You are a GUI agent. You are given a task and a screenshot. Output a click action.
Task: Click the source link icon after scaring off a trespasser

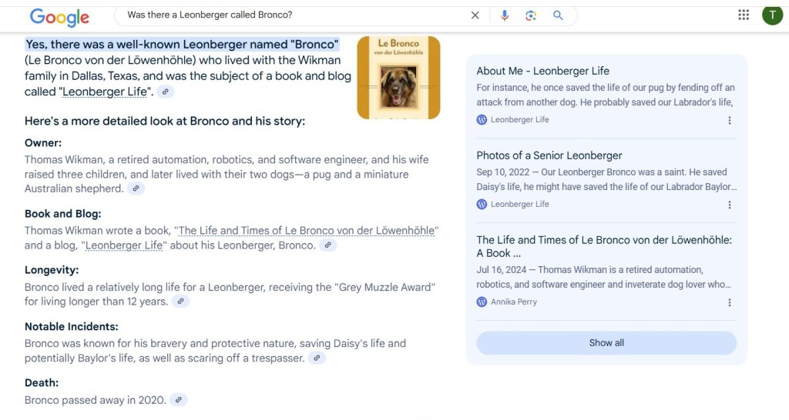pos(317,358)
